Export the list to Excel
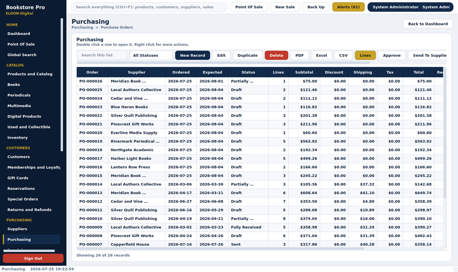Screen dimensions: 458x272 coord(321,55)
